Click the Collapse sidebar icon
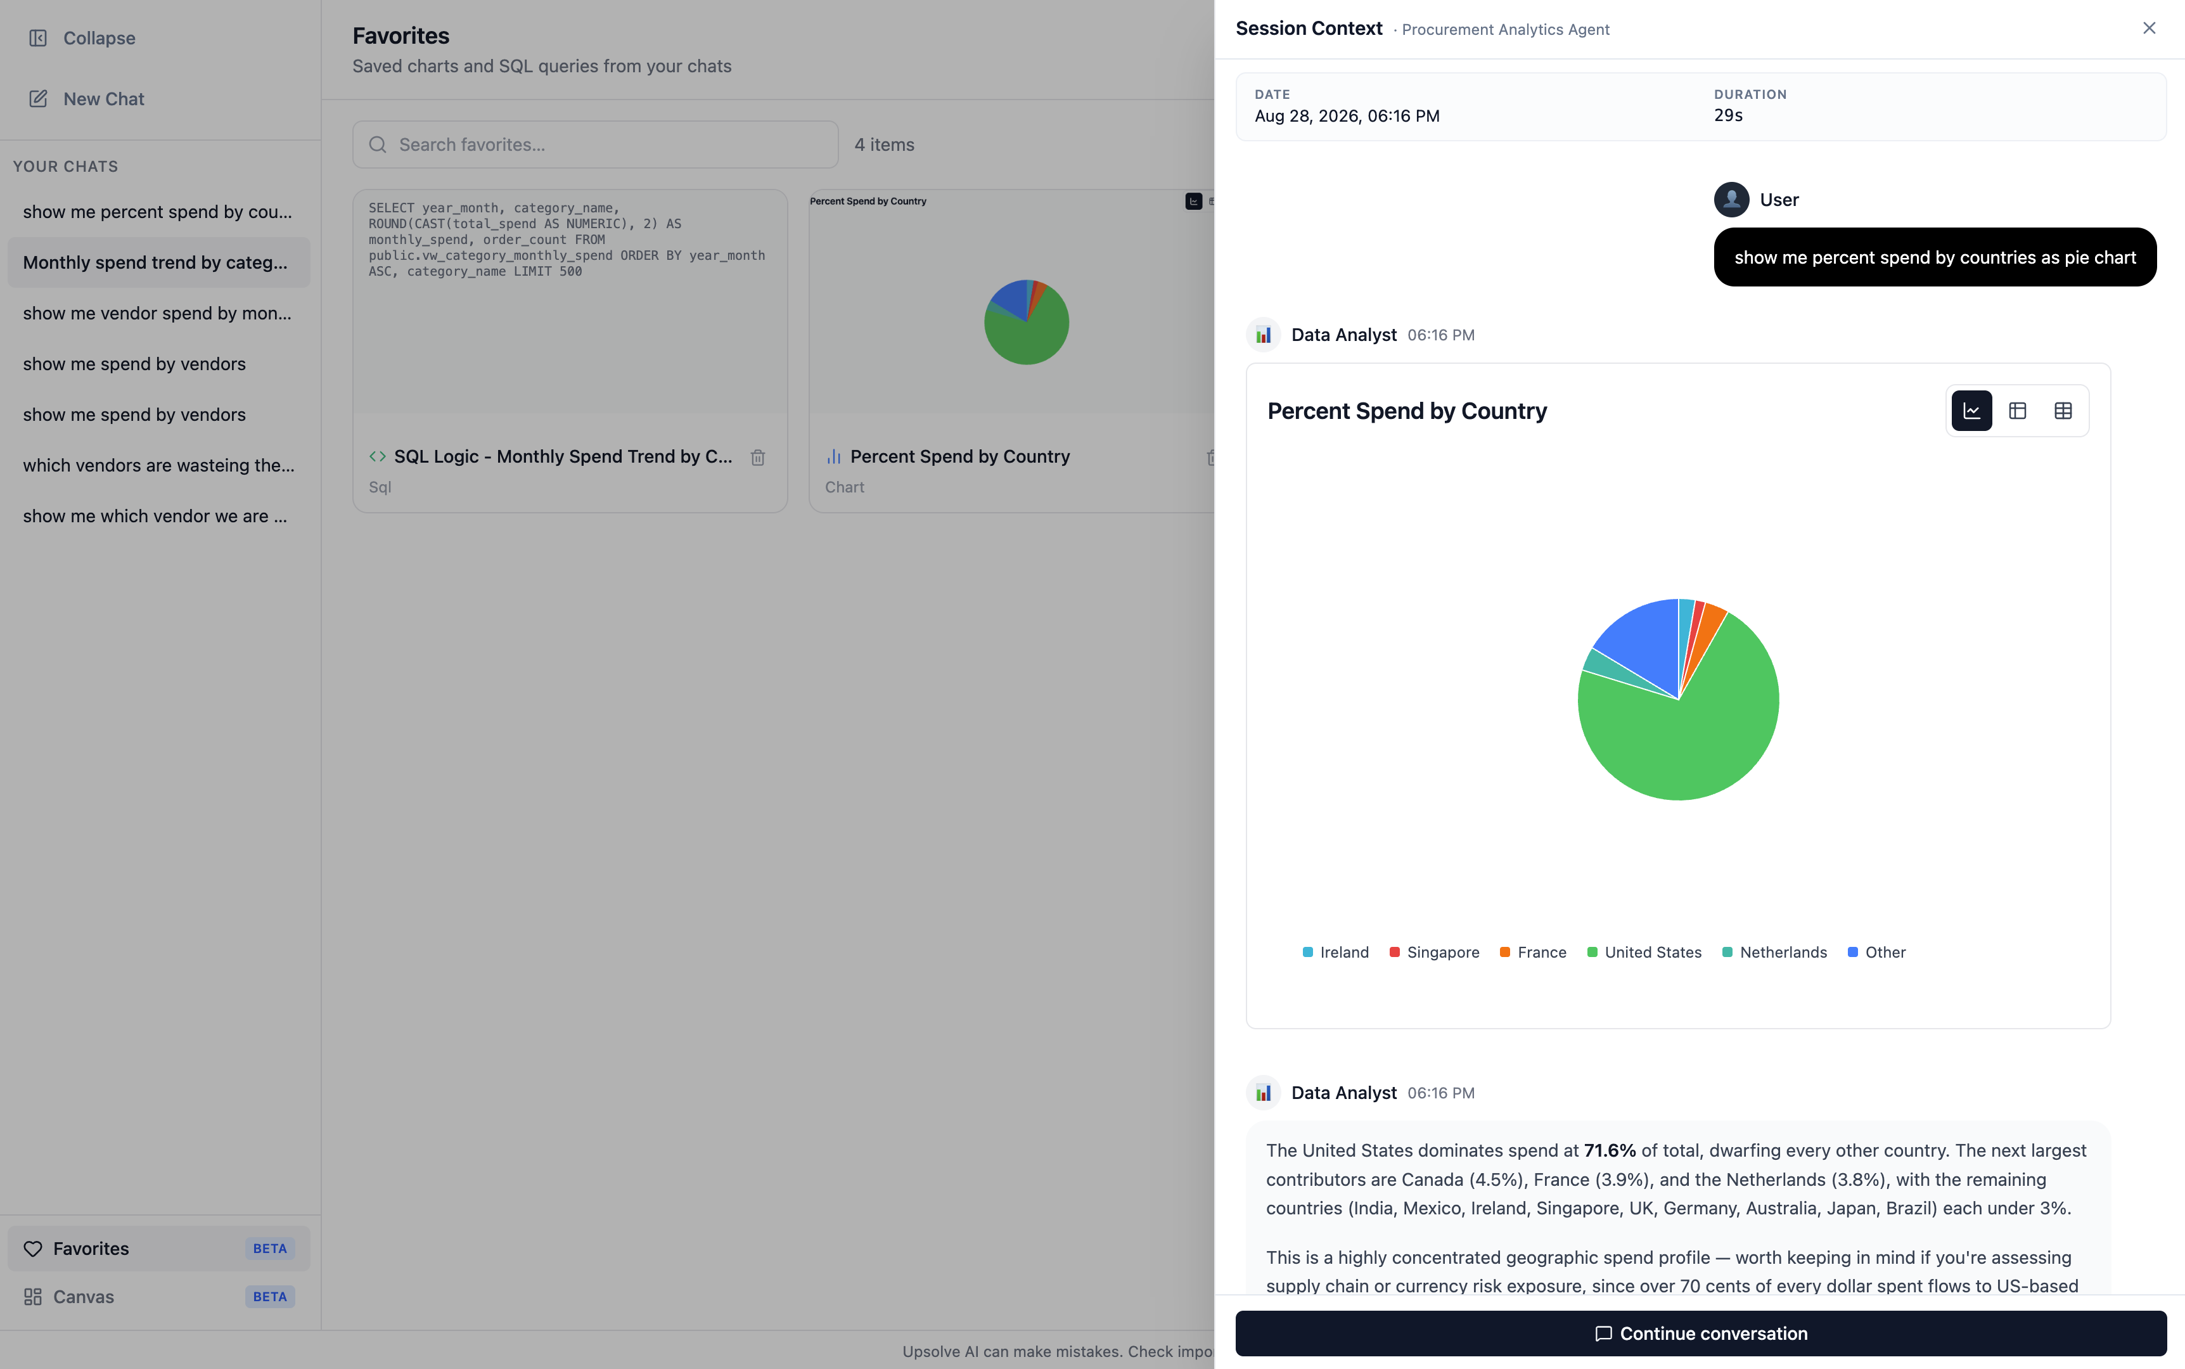This screenshot has height=1369, width=2185. point(38,38)
